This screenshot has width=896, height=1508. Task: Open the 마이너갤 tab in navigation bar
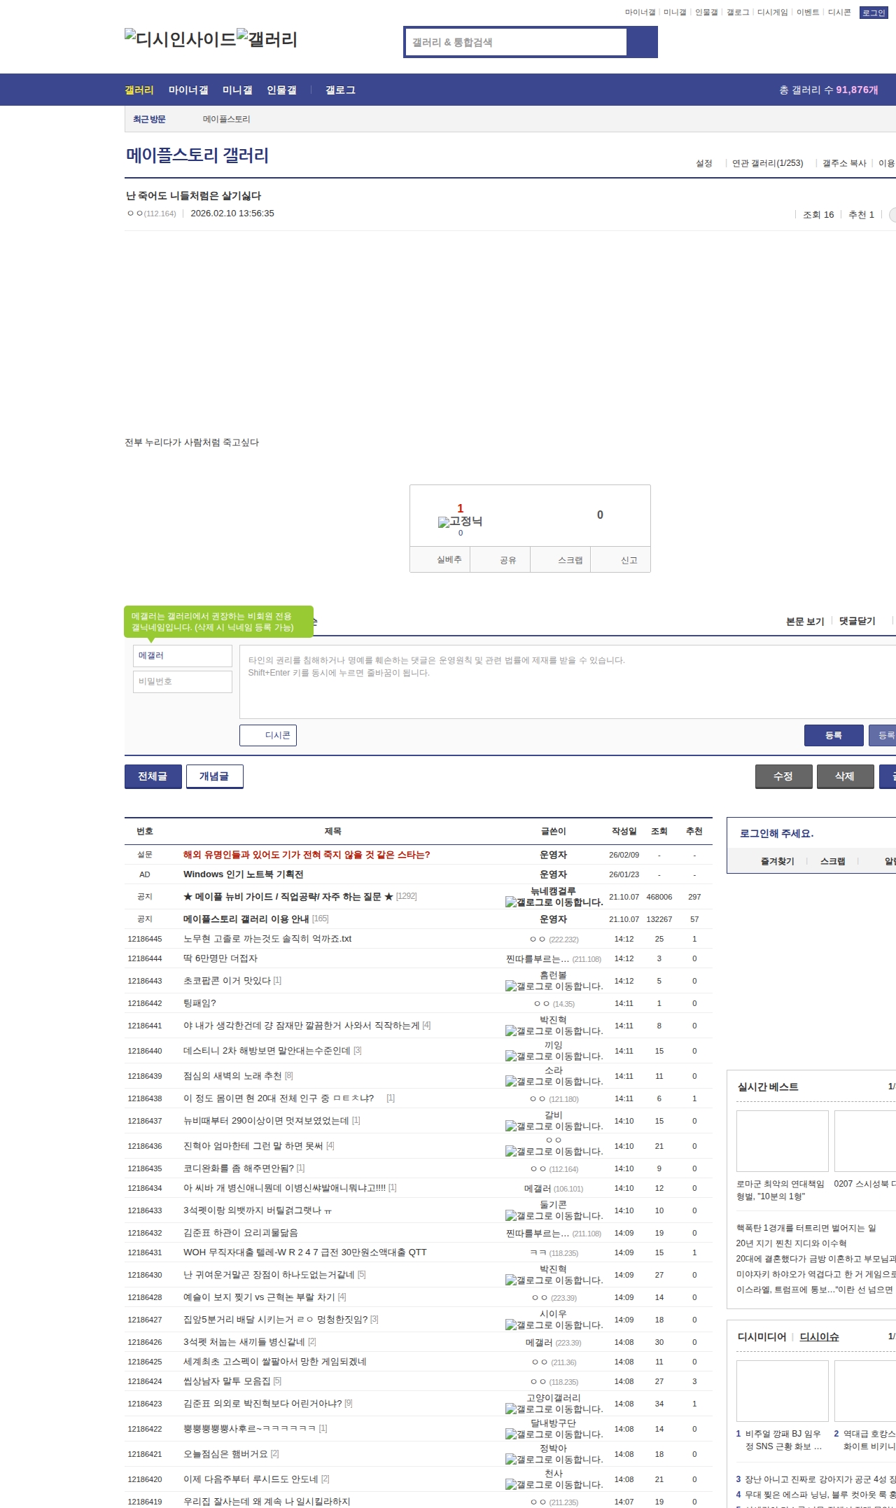tap(188, 90)
